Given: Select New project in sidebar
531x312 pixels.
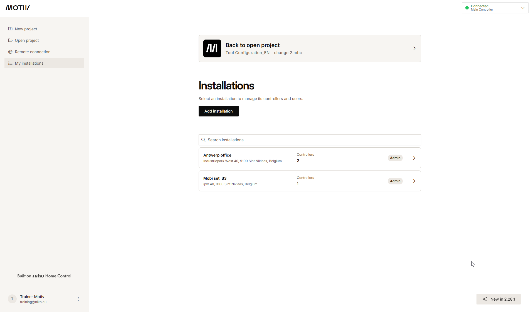Looking at the screenshot, I should (x=44, y=29).
